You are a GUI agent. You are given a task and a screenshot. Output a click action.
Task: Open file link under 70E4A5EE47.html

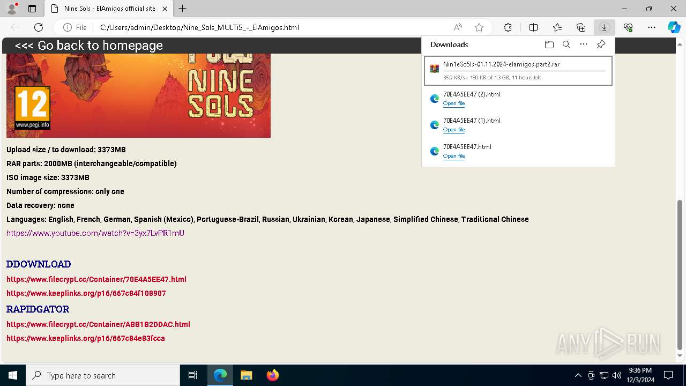pos(453,156)
